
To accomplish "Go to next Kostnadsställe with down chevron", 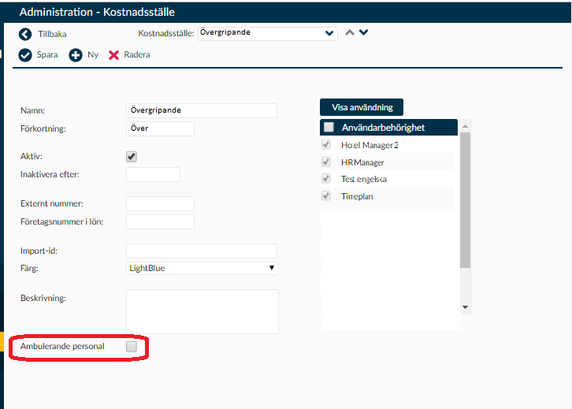I will coord(364,32).
